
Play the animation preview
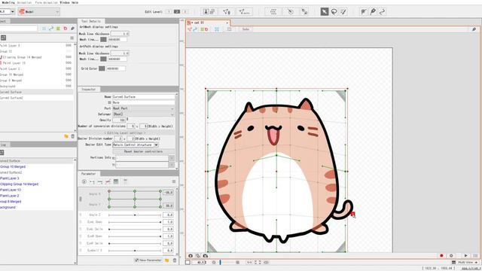pyautogui.click(x=465, y=256)
